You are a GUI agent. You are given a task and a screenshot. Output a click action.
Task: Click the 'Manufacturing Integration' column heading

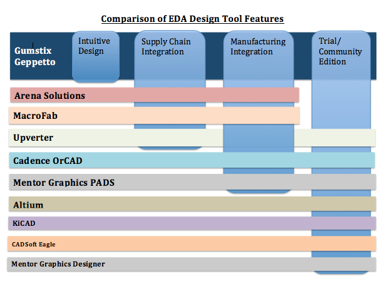(258, 46)
